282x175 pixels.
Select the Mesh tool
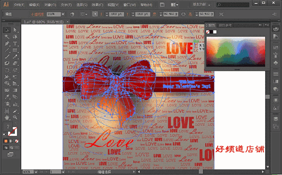coord(7,90)
